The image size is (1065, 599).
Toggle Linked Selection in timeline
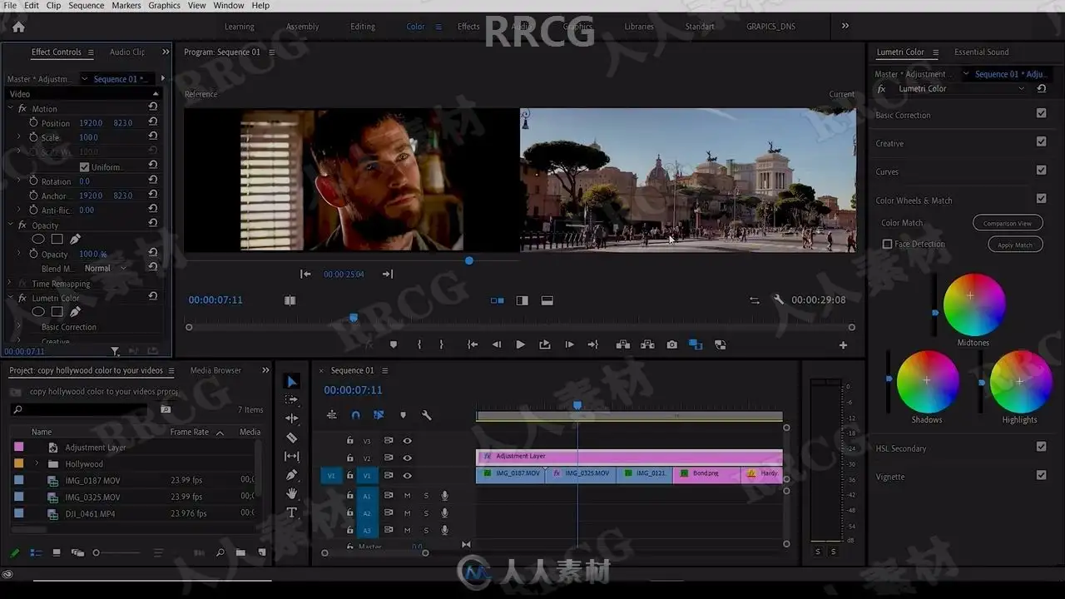point(379,415)
